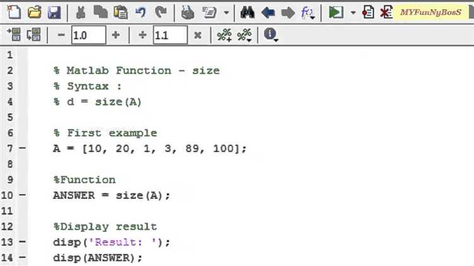Screen dimensions: 474x266
Task: Open Find with the binoculars icon
Action: [247, 13]
